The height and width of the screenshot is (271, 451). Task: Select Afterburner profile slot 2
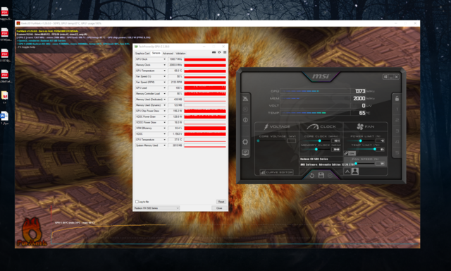pyautogui.click(x=397, y=120)
